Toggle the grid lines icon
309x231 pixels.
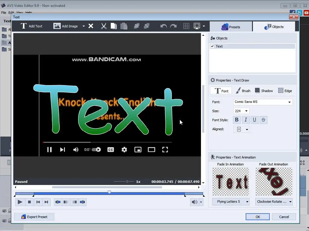(x=186, y=26)
